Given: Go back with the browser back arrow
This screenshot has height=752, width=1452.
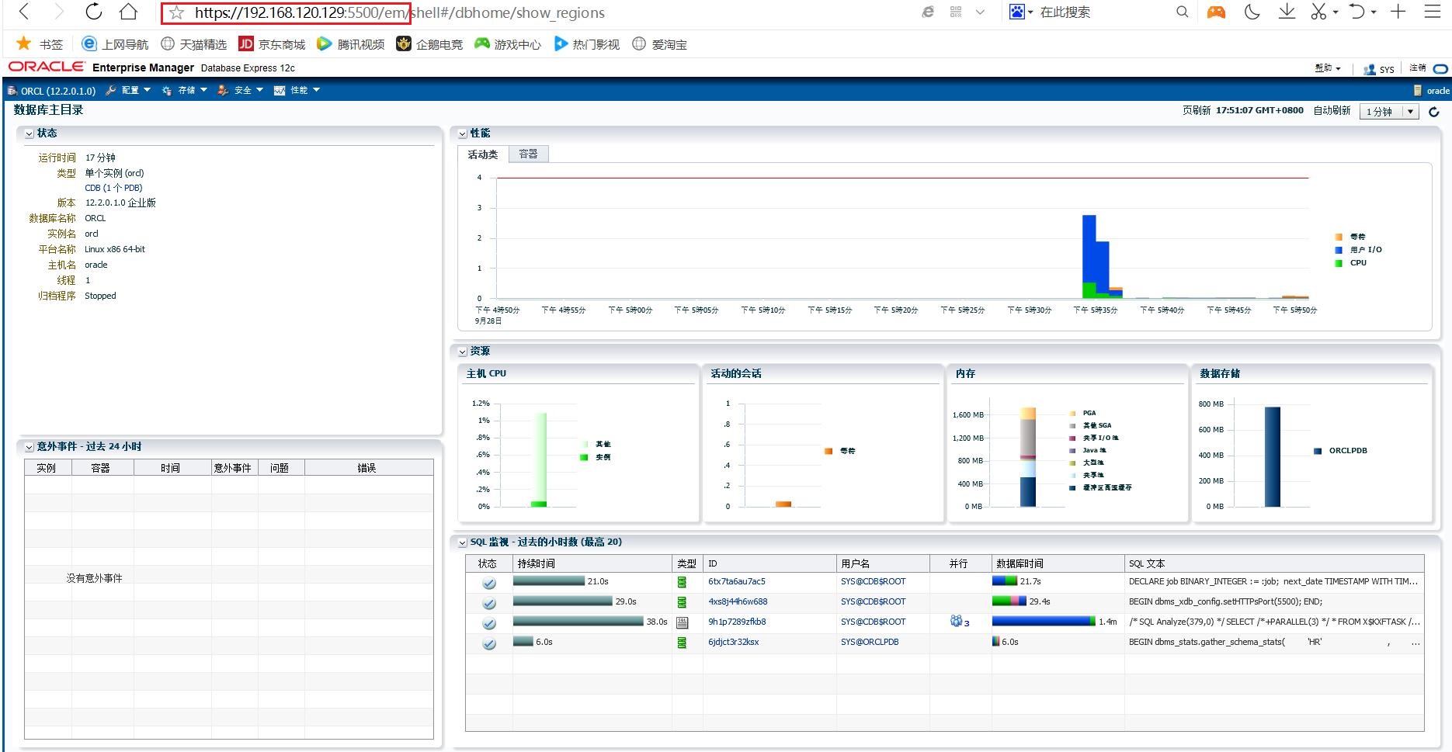Looking at the screenshot, I should click(24, 12).
